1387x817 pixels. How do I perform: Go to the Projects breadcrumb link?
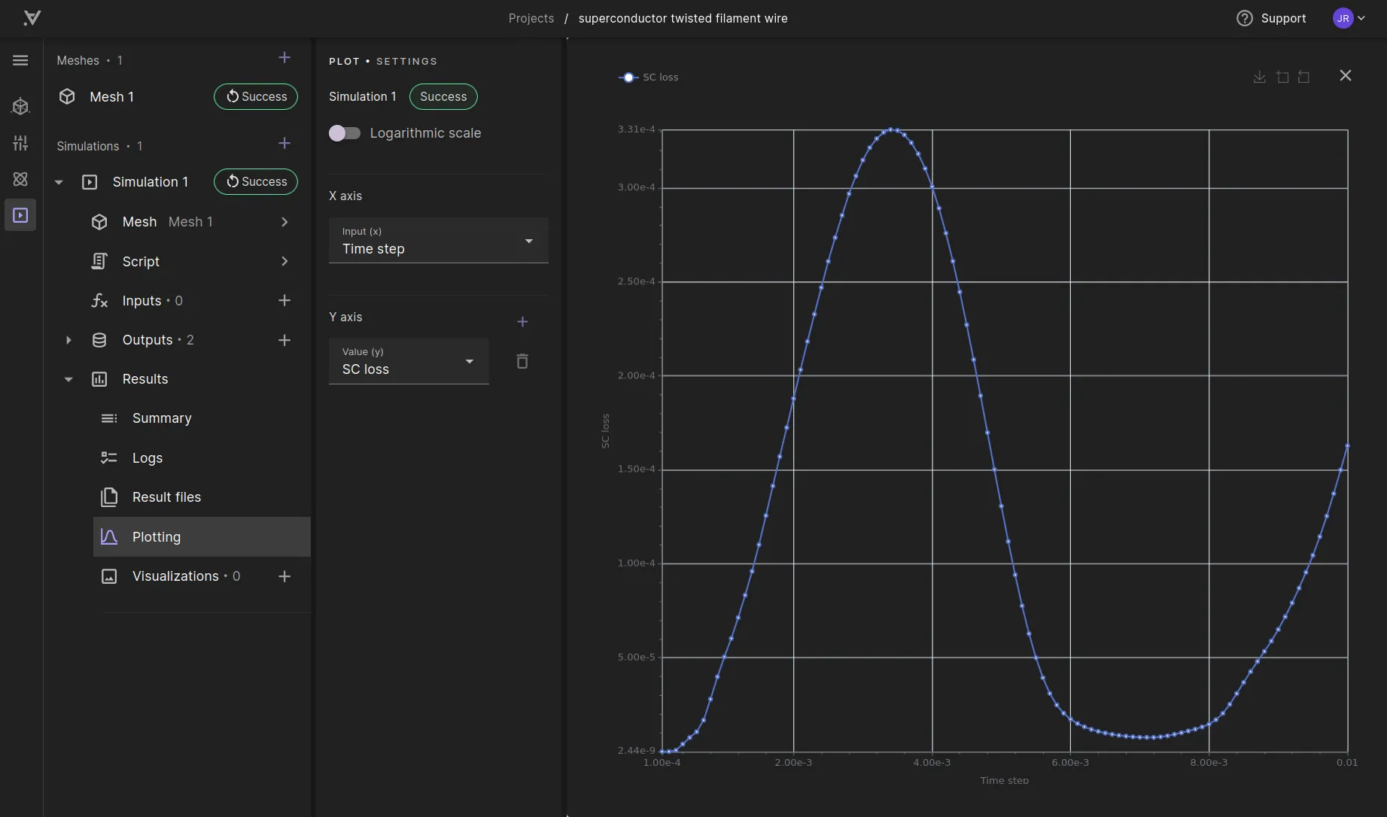531,18
